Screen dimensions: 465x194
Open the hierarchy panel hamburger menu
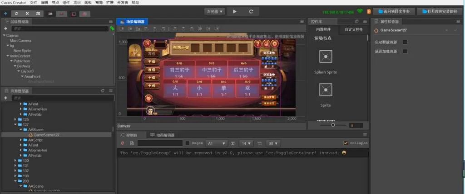point(111,22)
